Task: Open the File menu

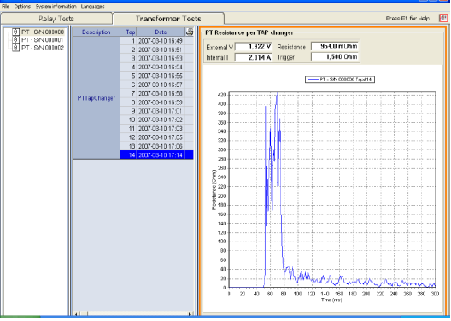Action: (5, 6)
